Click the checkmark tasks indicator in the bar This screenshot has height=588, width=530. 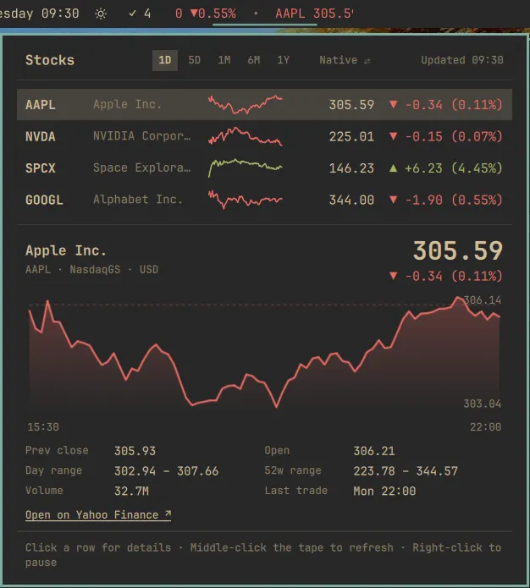pyautogui.click(x=140, y=14)
